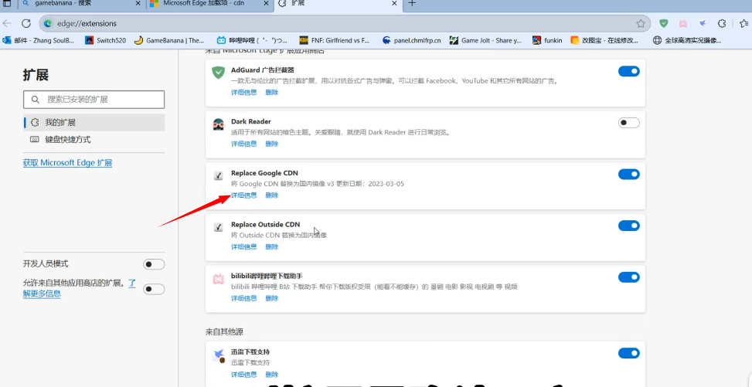Open 详细信息 for Replace Outside CDN
Viewport: 752px width, 387px height.
[x=243, y=246]
